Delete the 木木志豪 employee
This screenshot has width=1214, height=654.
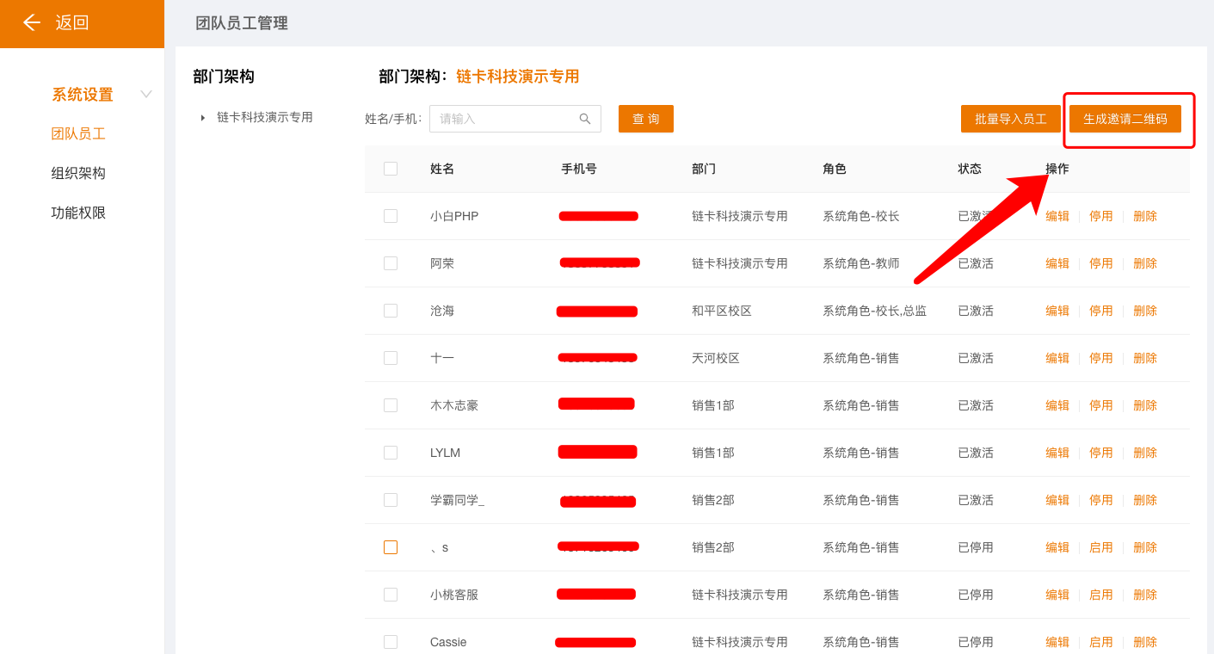tap(1144, 405)
